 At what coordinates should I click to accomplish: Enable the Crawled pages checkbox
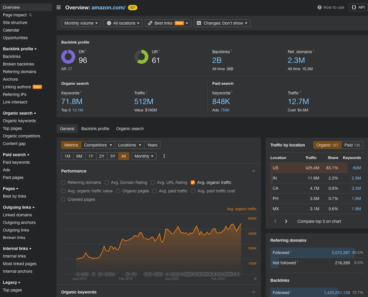63,199
